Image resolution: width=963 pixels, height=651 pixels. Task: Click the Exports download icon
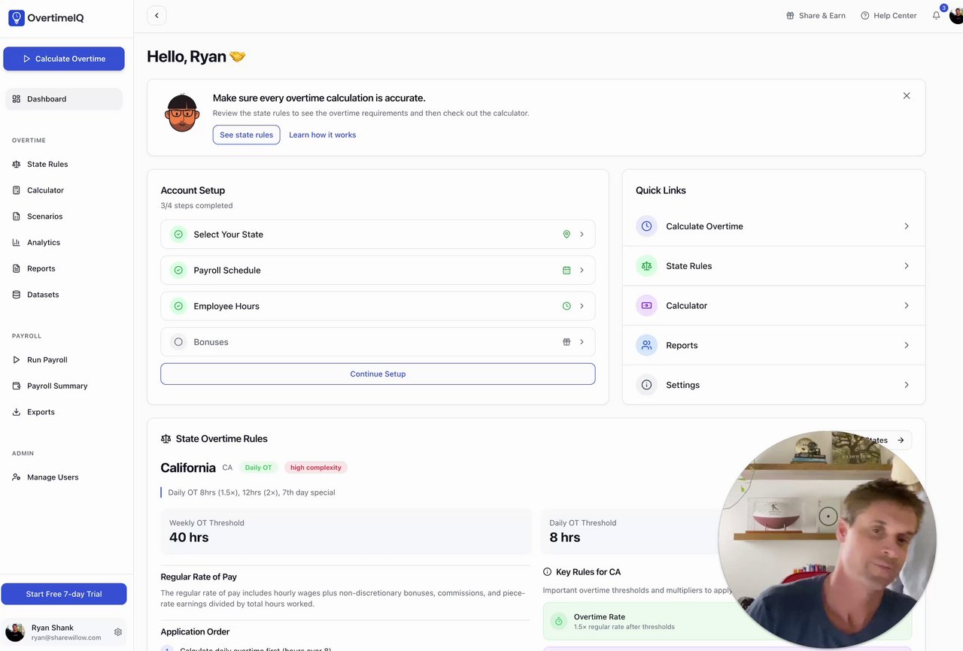coord(17,412)
